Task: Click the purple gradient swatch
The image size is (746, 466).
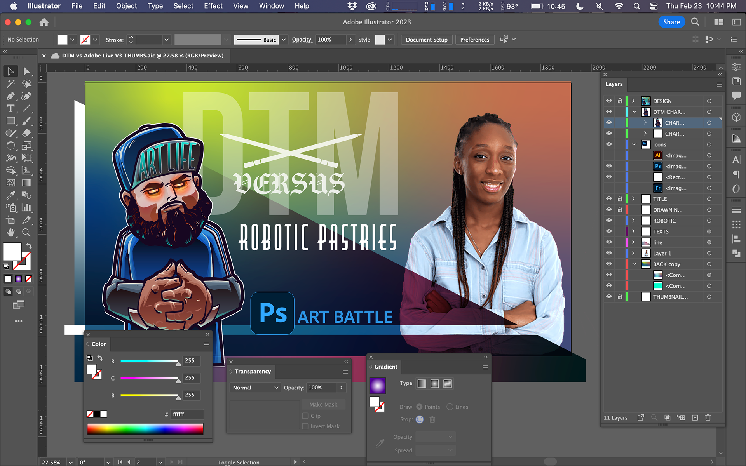Action: pos(378,386)
